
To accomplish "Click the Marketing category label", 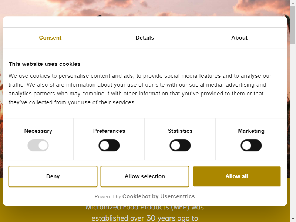I will [251, 131].
